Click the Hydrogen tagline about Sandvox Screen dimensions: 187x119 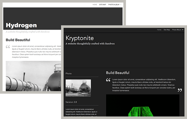click(28, 32)
